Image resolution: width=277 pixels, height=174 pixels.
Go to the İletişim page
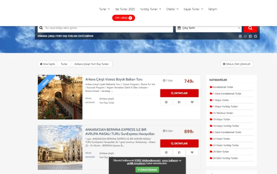tap(212, 9)
